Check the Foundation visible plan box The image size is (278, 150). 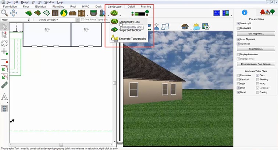238,75
